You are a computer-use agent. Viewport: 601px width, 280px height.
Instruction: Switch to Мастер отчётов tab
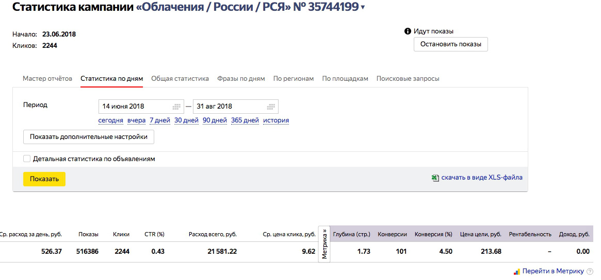47,78
